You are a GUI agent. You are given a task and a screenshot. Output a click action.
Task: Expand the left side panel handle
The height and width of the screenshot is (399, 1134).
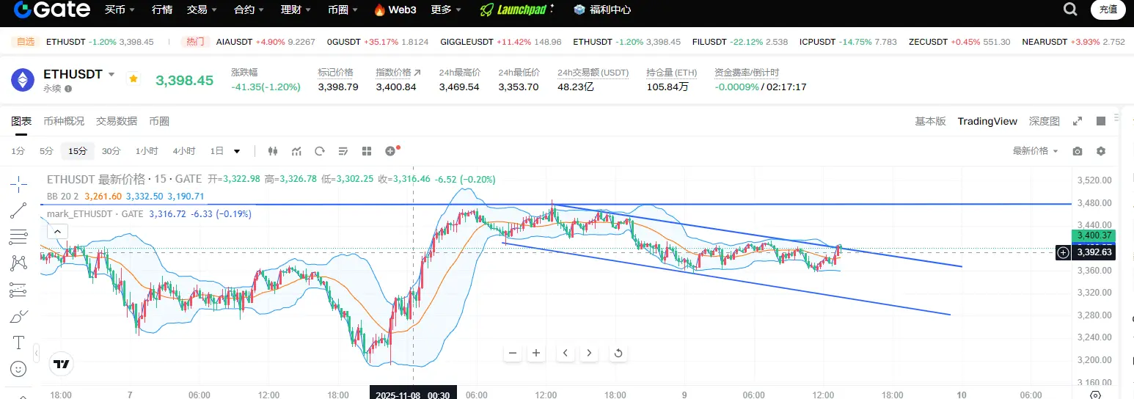point(37,354)
